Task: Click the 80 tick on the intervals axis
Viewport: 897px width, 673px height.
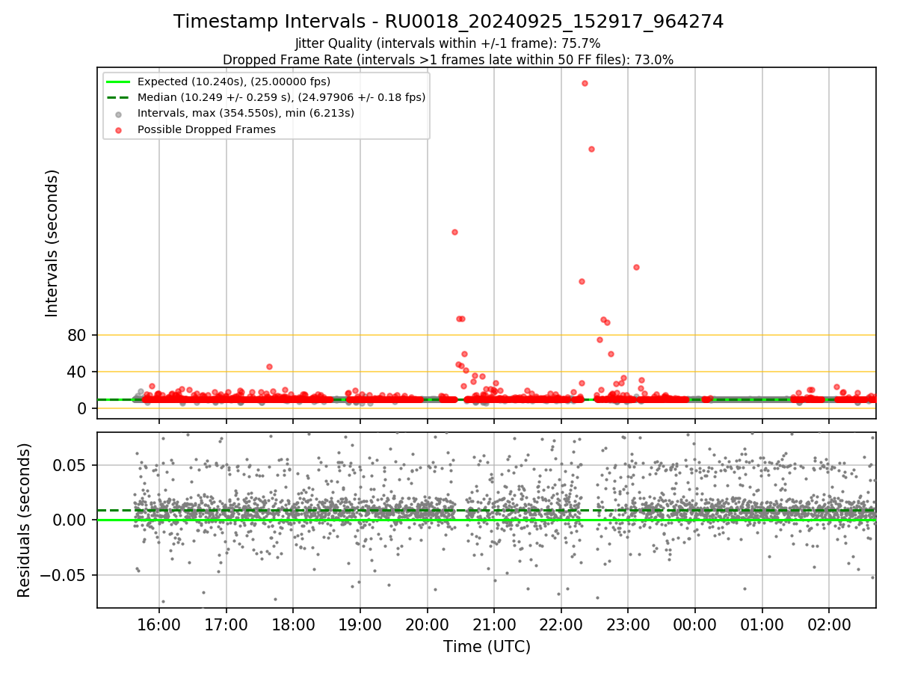Action: (78, 335)
